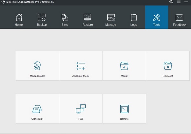The height and width of the screenshot is (134, 191).
Task: Choose the Dismount tool
Action: tap(168, 66)
